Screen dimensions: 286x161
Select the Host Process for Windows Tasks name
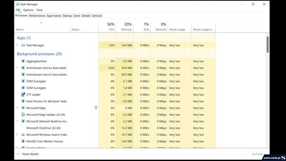(x=46, y=101)
